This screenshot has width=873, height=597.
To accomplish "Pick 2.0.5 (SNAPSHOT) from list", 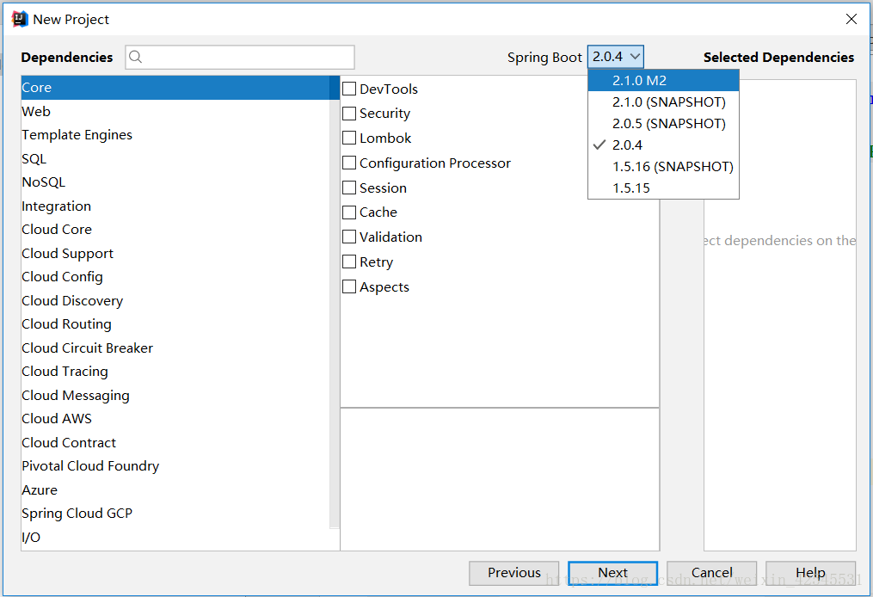I will [664, 124].
